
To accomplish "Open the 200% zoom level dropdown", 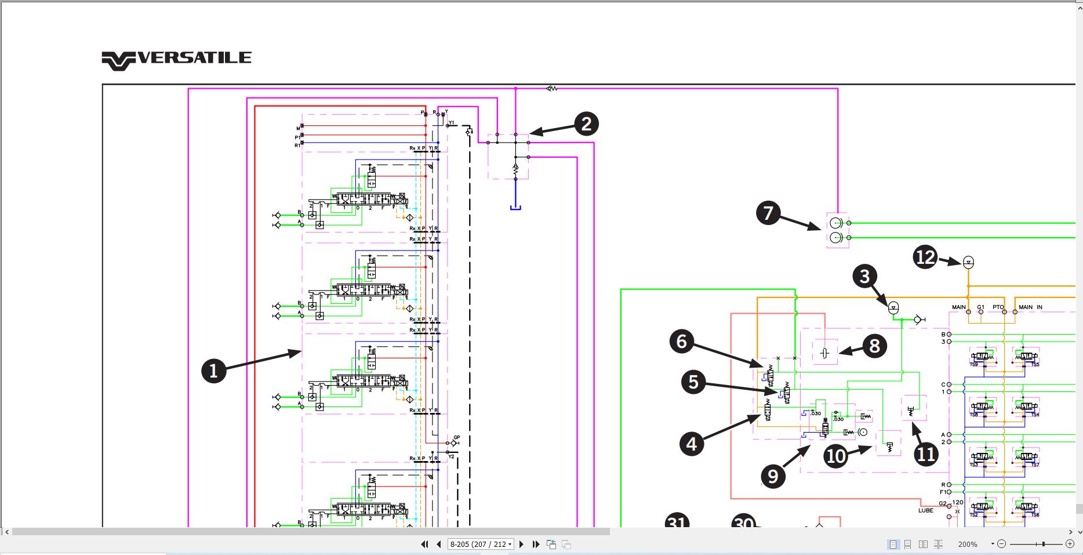I will 993,544.
